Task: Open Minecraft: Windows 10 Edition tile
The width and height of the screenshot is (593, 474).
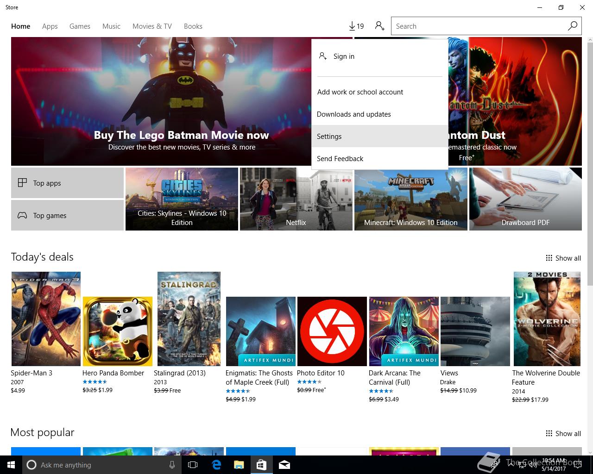Action: point(411,199)
